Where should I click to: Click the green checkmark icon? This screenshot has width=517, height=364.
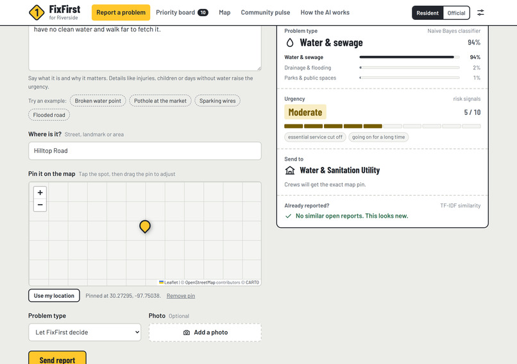click(x=288, y=216)
